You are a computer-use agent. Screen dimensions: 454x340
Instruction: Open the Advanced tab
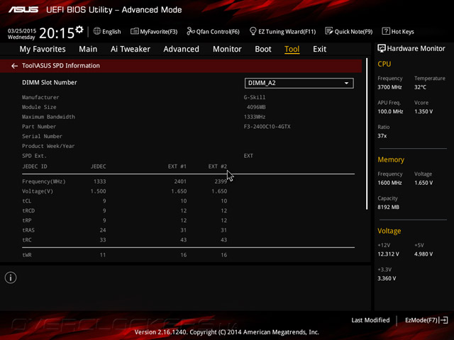coord(182,49)
